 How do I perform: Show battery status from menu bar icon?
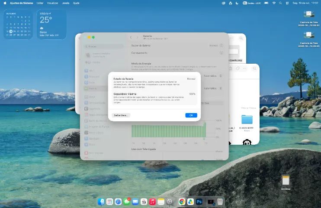[x=266, y=3]
